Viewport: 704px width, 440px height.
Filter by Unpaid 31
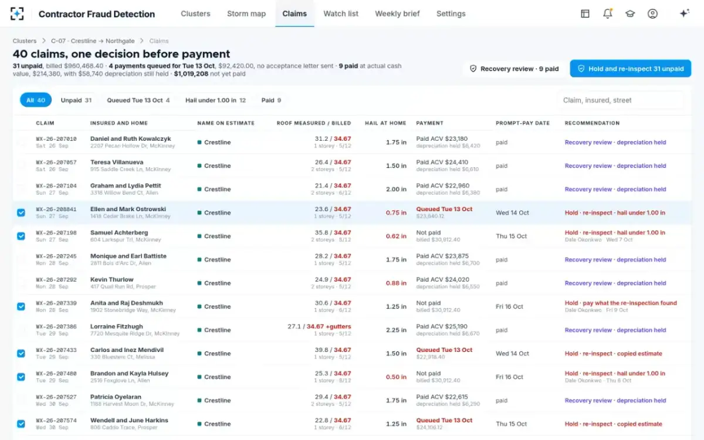[76, 100]
